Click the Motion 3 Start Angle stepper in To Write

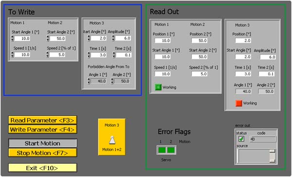pyautogui.click(x=89, y=38)
